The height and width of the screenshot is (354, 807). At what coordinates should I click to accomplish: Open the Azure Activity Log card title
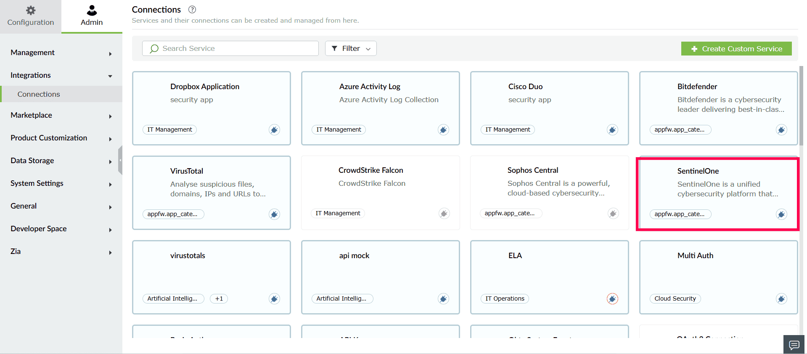pyautogui.click(x=370, y=87)
